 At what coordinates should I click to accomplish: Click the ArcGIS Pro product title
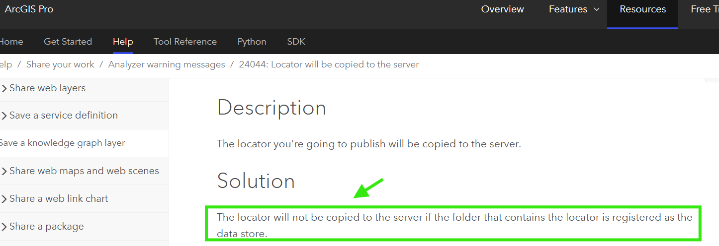(29, 9)
